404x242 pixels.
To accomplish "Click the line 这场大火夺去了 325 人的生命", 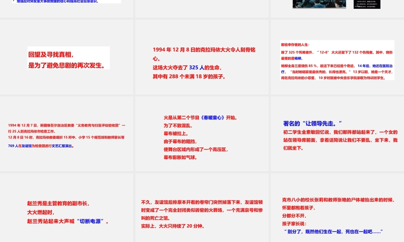I will click(x=187, y=68).
